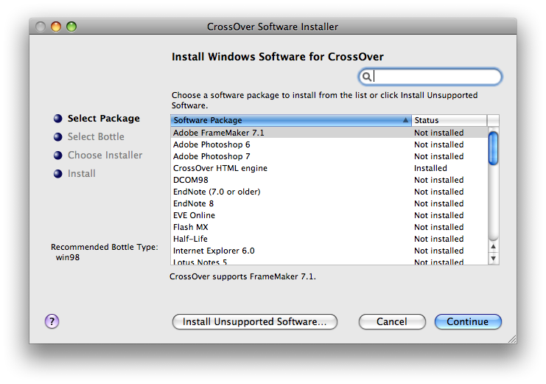The width and height of the screenshot is (546, 384).
Task: Click the Install step bullet
Action: pyautogui.click(x=57, y=173)
